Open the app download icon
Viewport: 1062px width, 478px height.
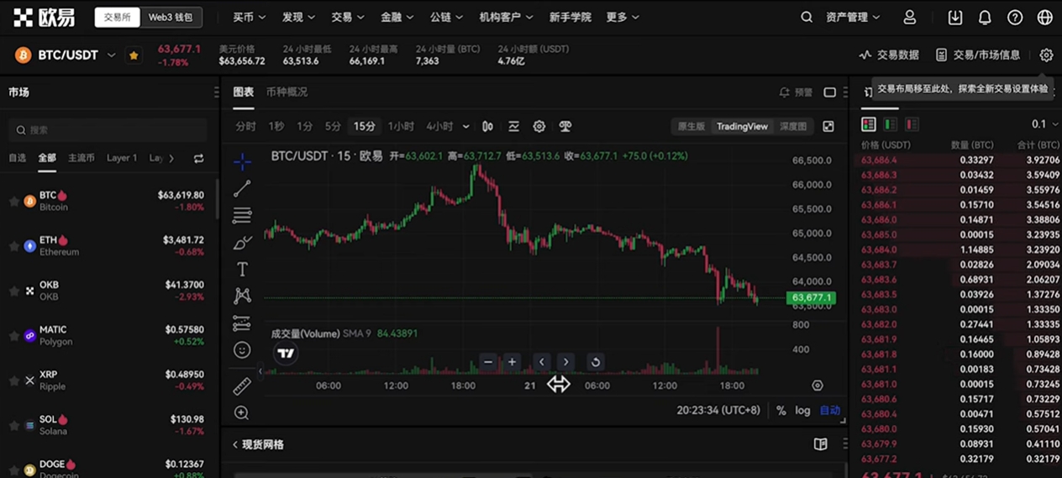point(955,17)
